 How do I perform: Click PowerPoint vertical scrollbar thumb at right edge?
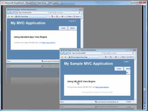click(145, 89)
